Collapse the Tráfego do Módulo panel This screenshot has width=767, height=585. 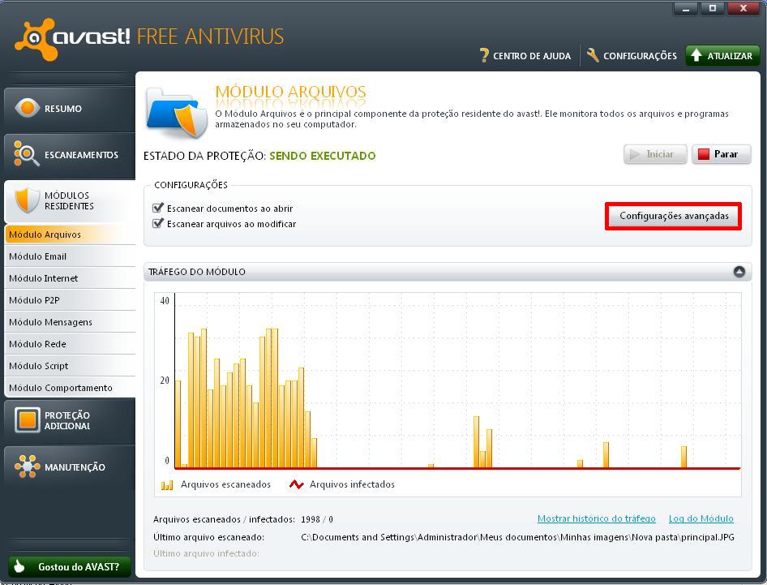[x=739, y=271]
